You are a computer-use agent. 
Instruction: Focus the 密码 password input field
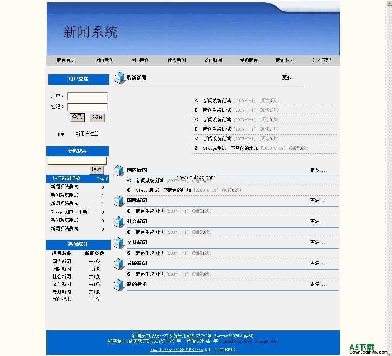click(87, 107)
